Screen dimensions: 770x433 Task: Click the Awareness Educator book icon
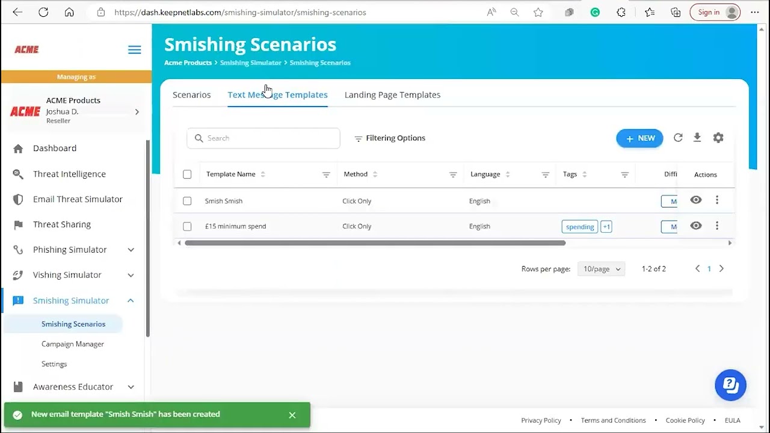18,387
